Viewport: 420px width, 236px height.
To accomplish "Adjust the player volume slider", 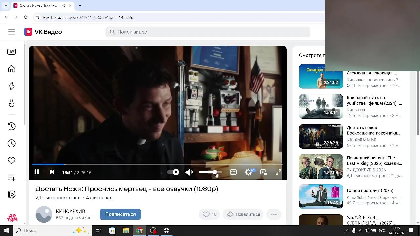I will pyautogui.click(x=210, y=172).
